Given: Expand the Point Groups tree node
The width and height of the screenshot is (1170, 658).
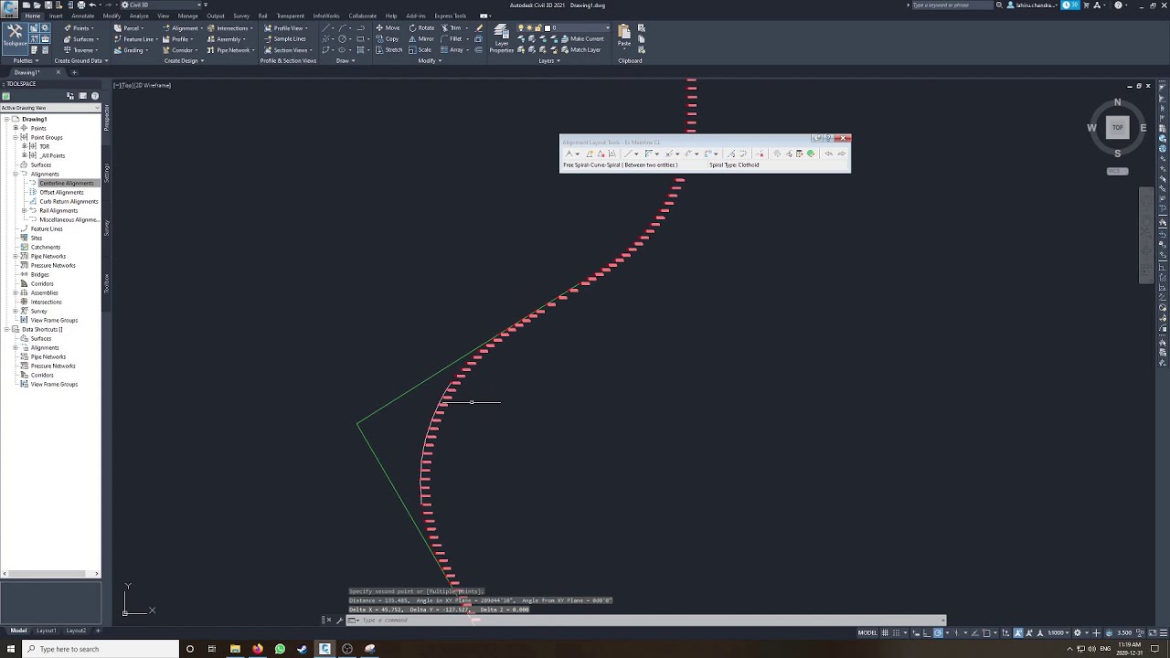Looking at the screenshot, I should pyautogui.click(x=16, y=137).
